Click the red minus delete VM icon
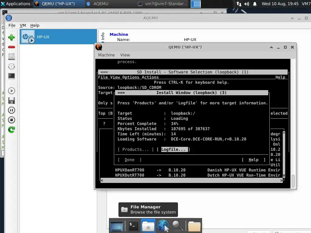The width and height of the screenshot is (311, 233). (11, 47)
